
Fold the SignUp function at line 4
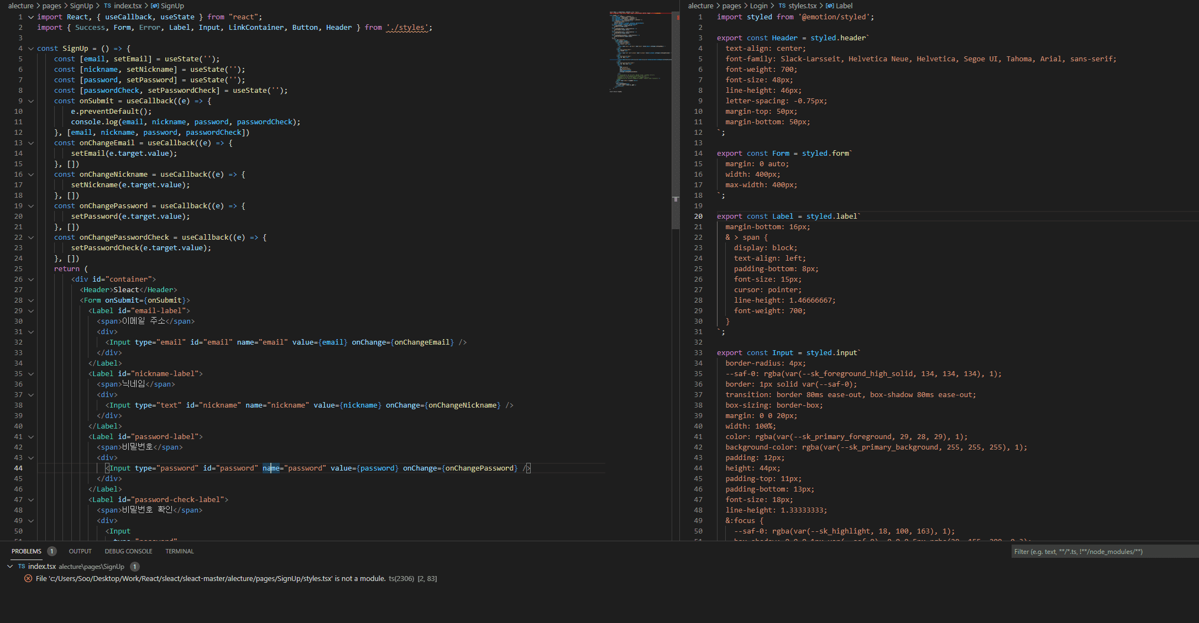tap(31, 49)
